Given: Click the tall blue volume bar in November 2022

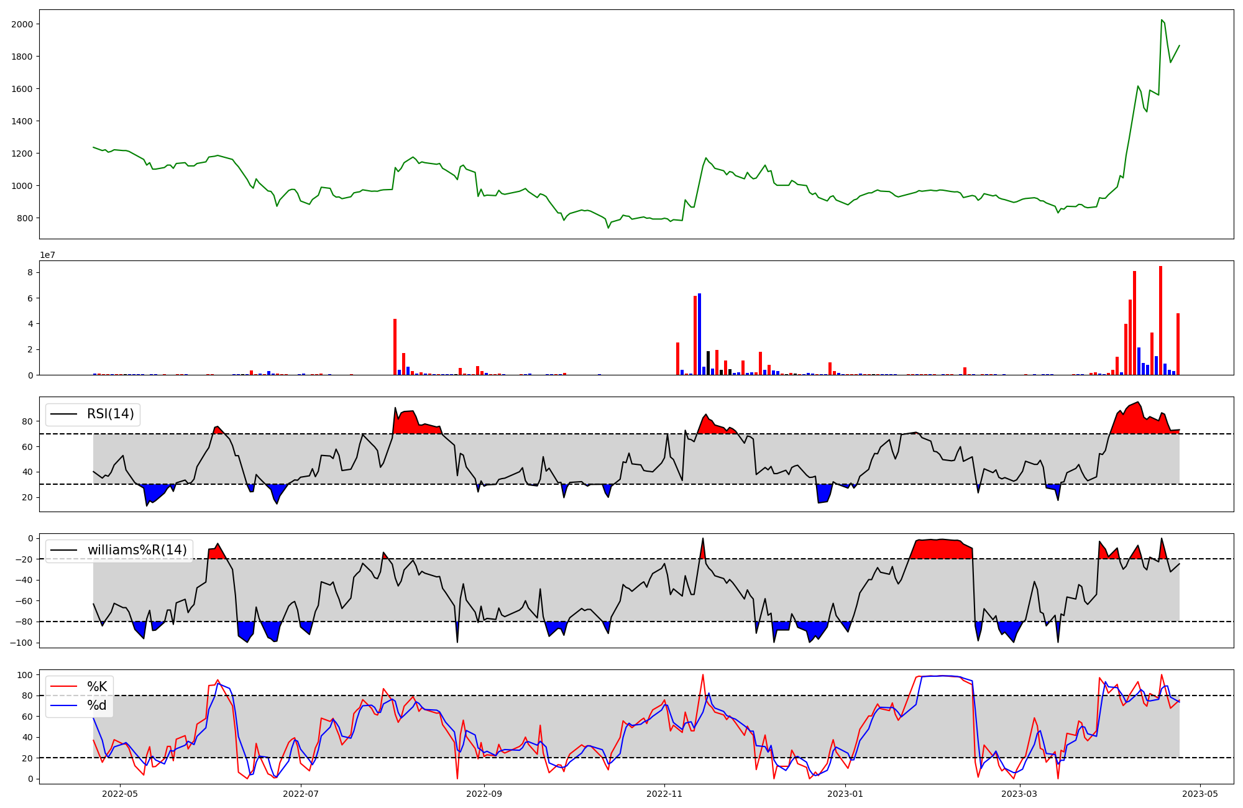Looking at the screenshot, I should [699, 334].
